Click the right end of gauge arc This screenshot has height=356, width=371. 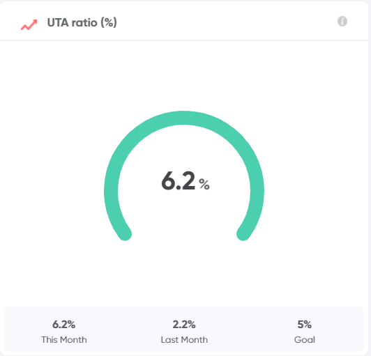coord(243,234)
